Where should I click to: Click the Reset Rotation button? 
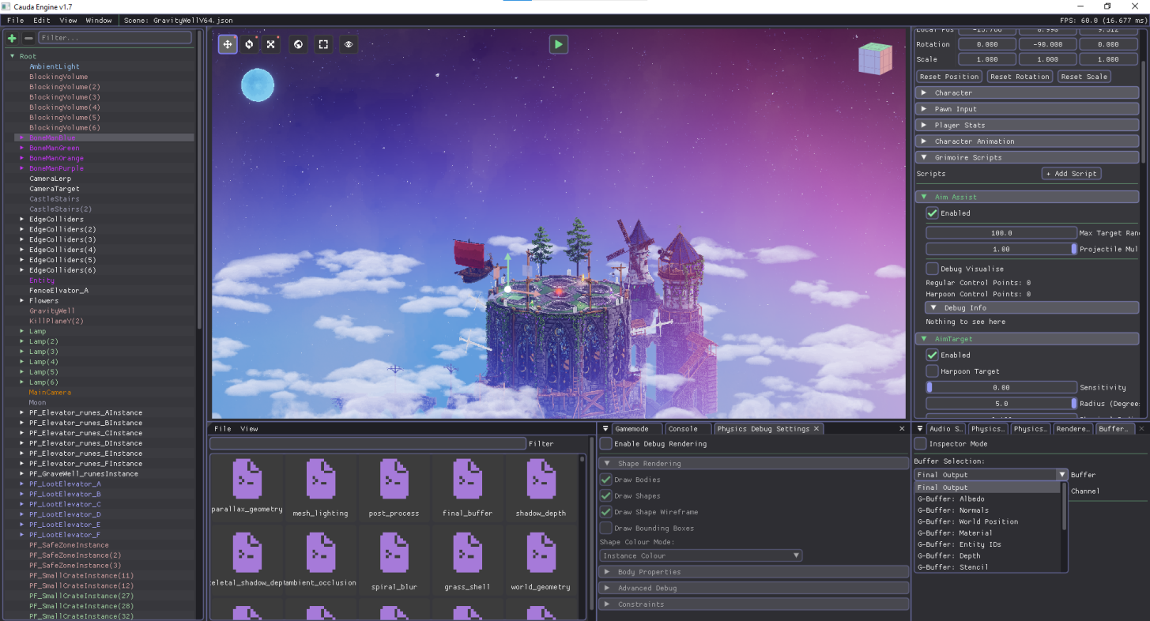pyautogui.click(x=1020, y=77)
